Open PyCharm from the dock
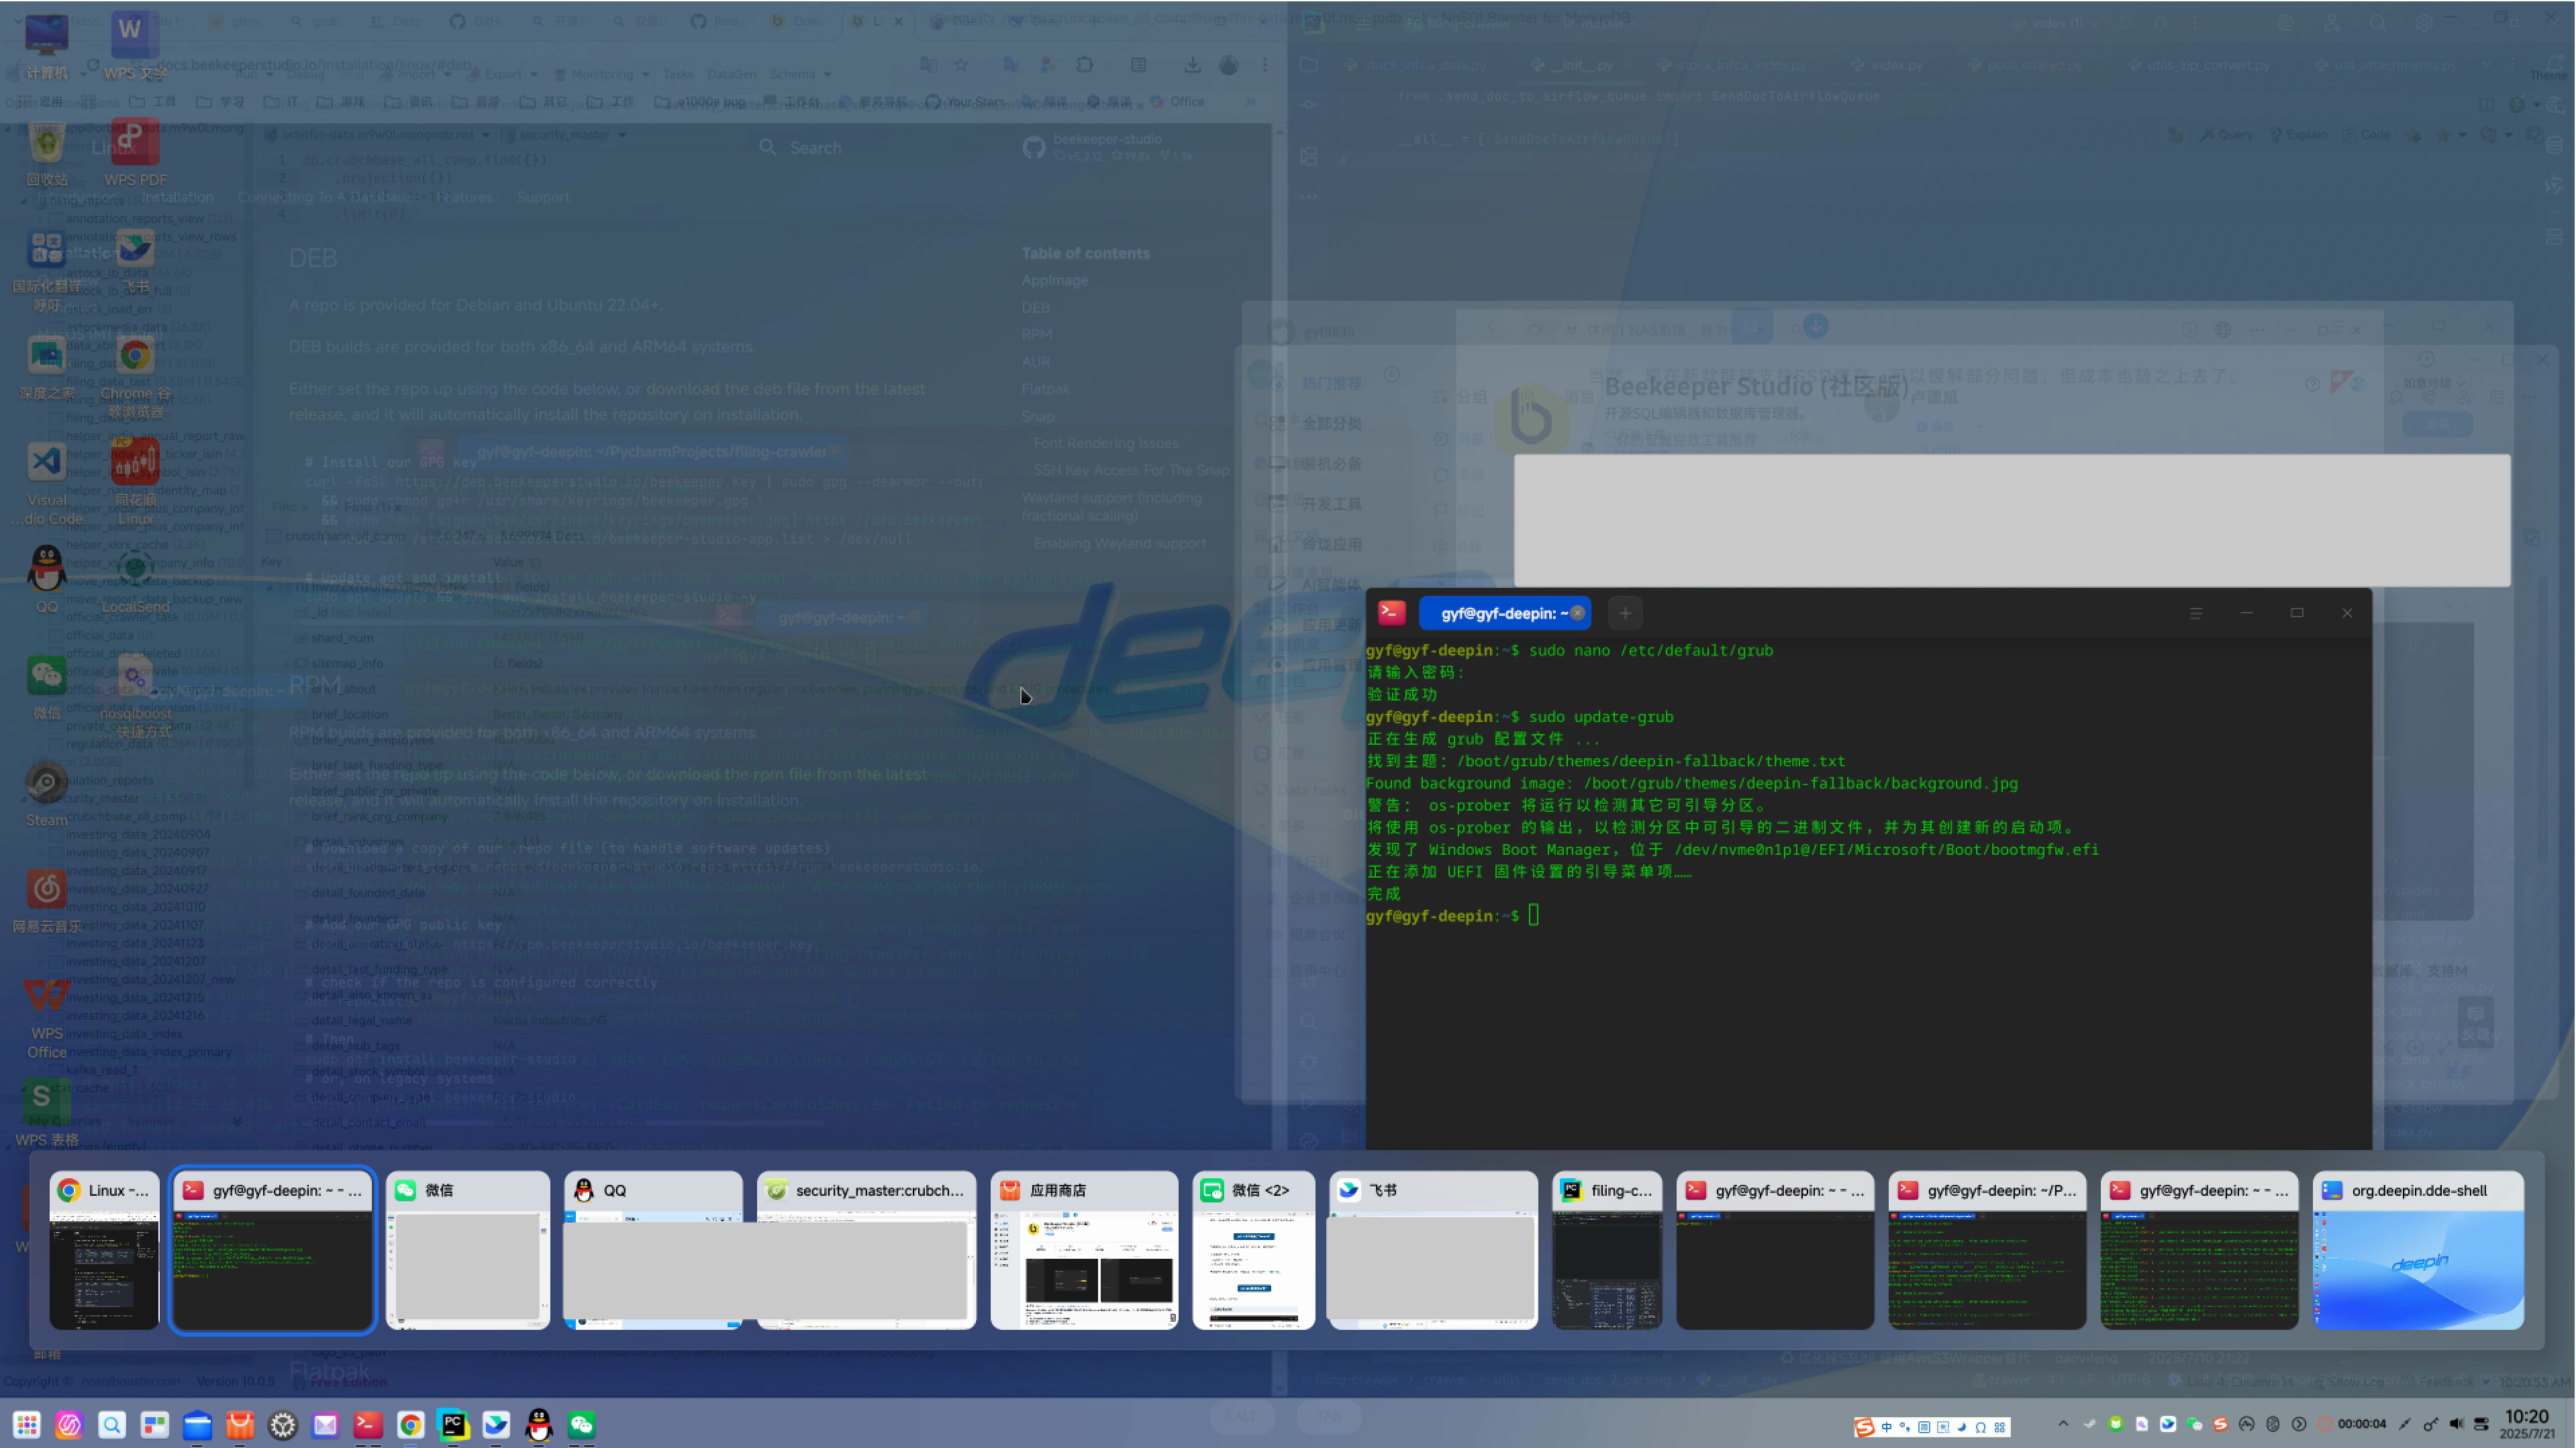Viewport: 2576px width, 1448px height. [453, 1424]
